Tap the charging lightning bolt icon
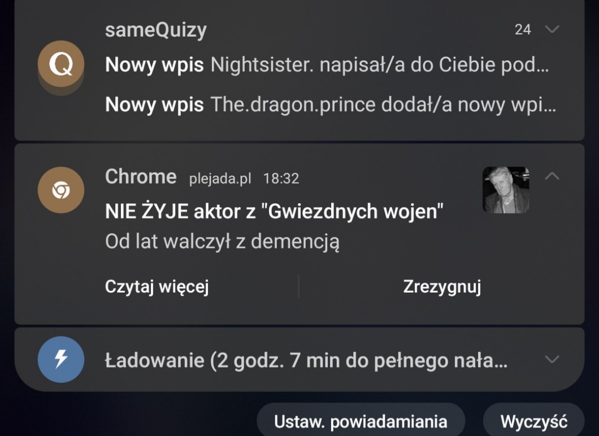599x436 pixels. [x=60, y=359]
